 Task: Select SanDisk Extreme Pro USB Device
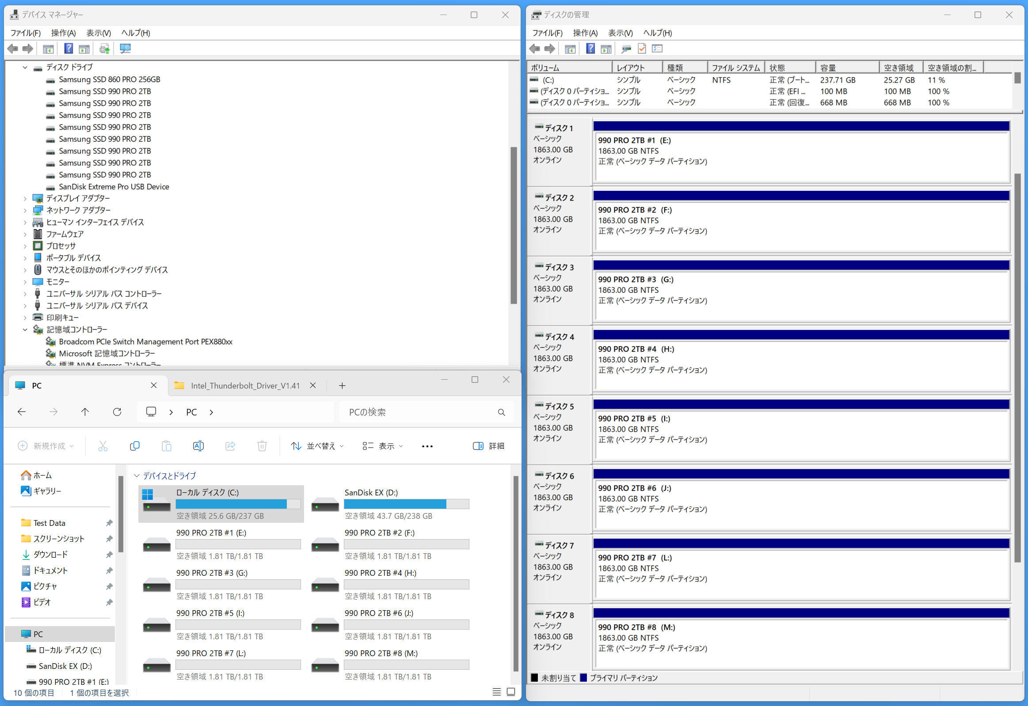(114, 187)
